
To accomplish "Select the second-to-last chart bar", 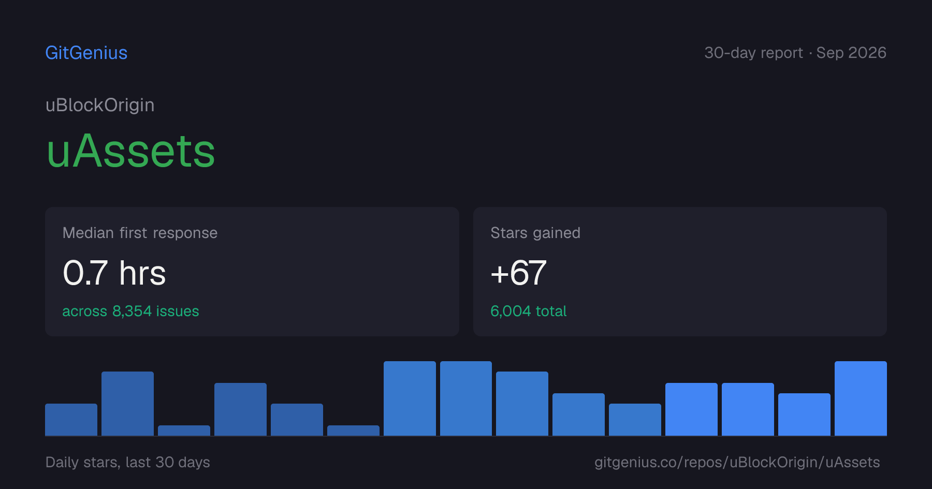I will (804, 414).
